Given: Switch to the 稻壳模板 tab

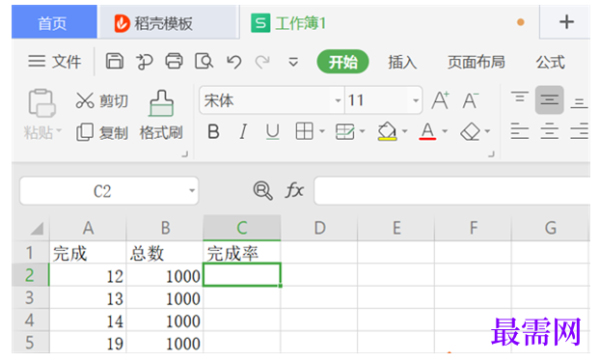Looking at the screenshot, I should point(168,23).
